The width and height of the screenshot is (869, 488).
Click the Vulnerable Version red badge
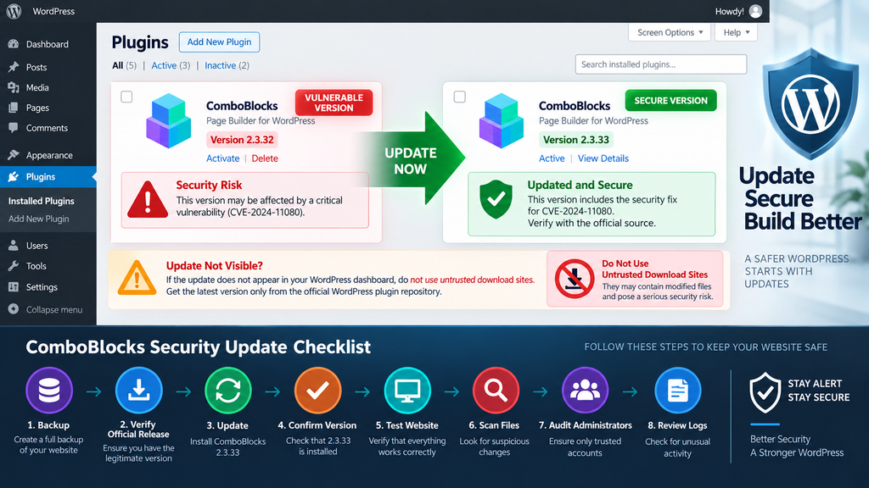click(x=334, y=103)
